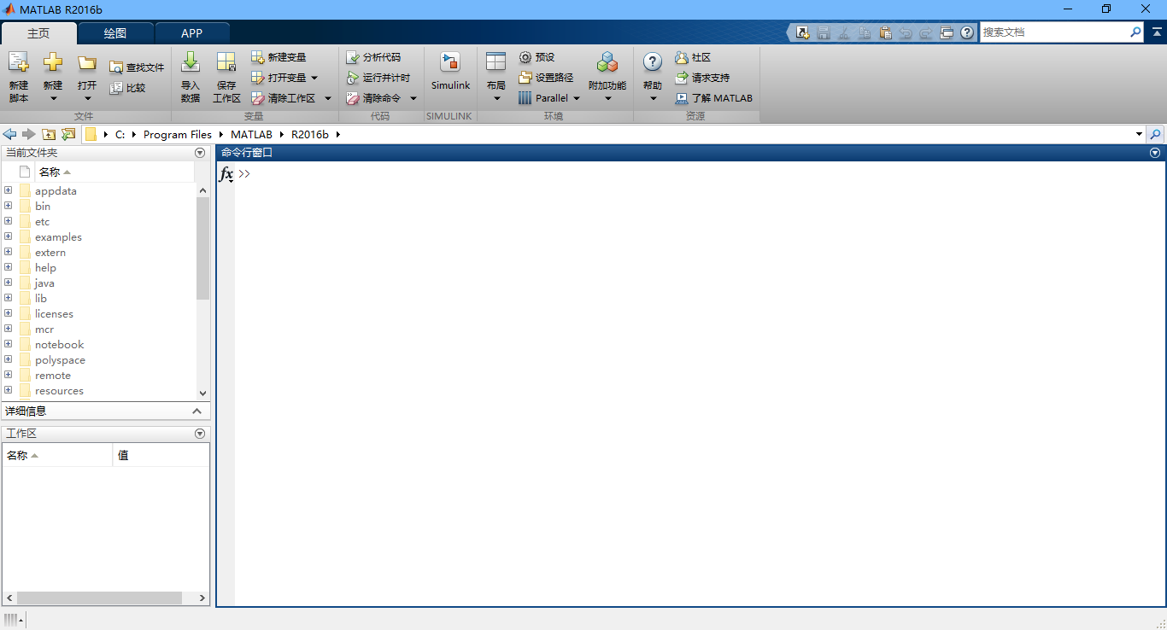Open the 清除工作区 dropdown arrow
This screenshot has height=630, width=1167.
[x=327, y=98]
